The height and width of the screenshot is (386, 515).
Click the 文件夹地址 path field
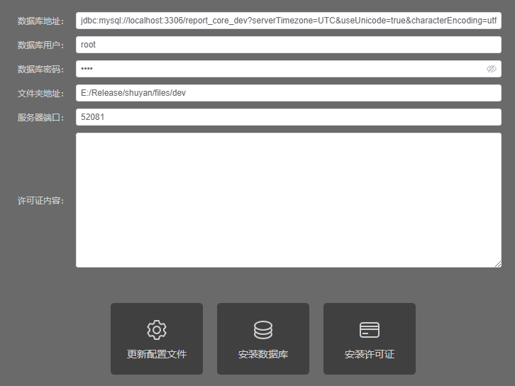pyautogui.click(x=289, y=93)
